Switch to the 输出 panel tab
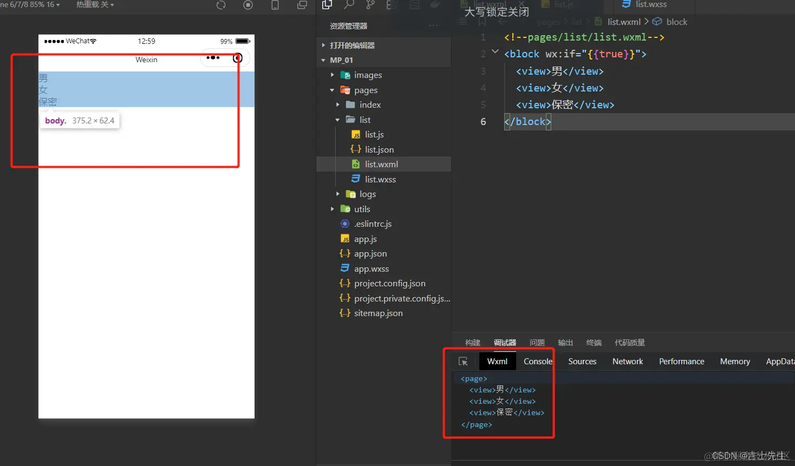The height and width of the screenshot is (466, 795). (565, 343)
